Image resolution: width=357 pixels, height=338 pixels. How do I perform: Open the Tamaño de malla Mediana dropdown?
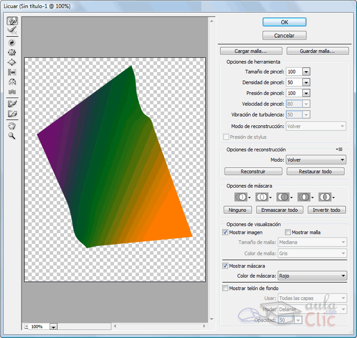(313, 242)
